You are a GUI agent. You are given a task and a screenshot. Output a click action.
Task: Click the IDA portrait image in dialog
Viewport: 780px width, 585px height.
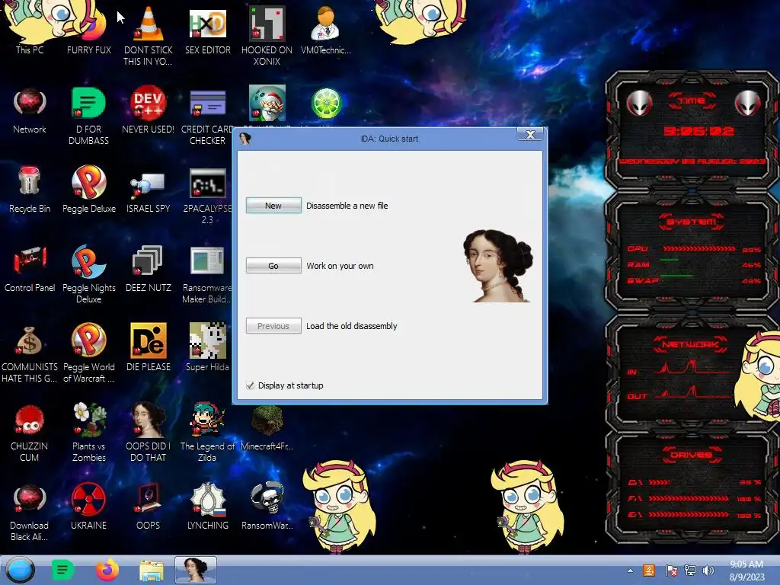point(497,266)
